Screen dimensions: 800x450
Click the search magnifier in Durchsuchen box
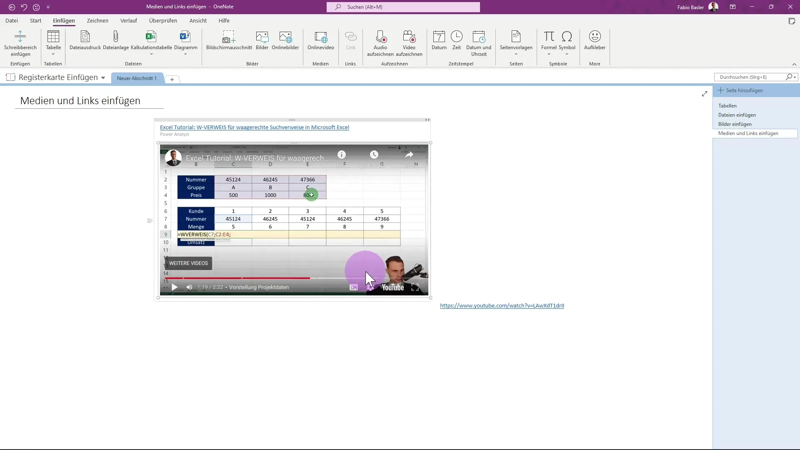(789, 77)
